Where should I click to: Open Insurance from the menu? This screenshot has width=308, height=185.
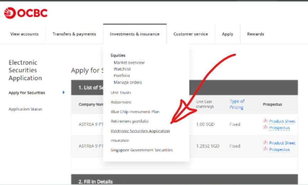[120, 141]
